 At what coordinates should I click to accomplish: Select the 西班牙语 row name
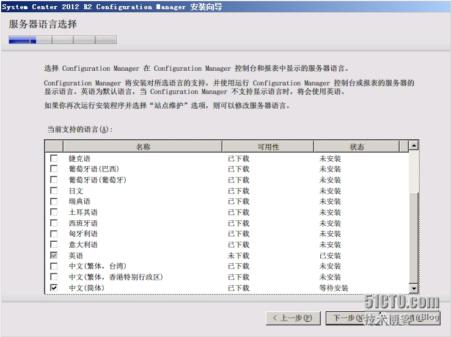(83, 223)
